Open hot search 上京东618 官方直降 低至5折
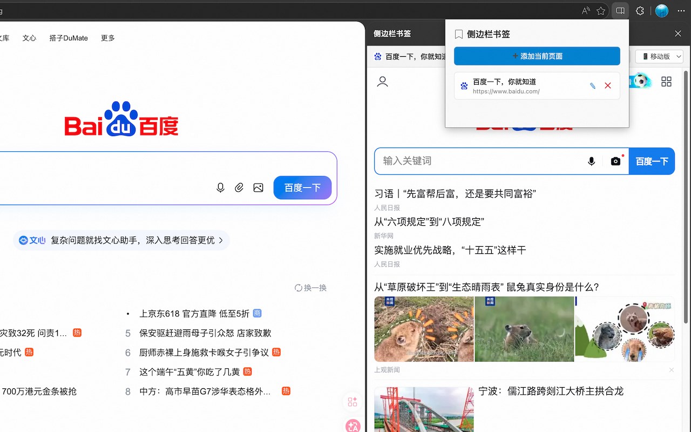This screenshot has height=432, width=691. pyautogui.click(x=194, y=313)
